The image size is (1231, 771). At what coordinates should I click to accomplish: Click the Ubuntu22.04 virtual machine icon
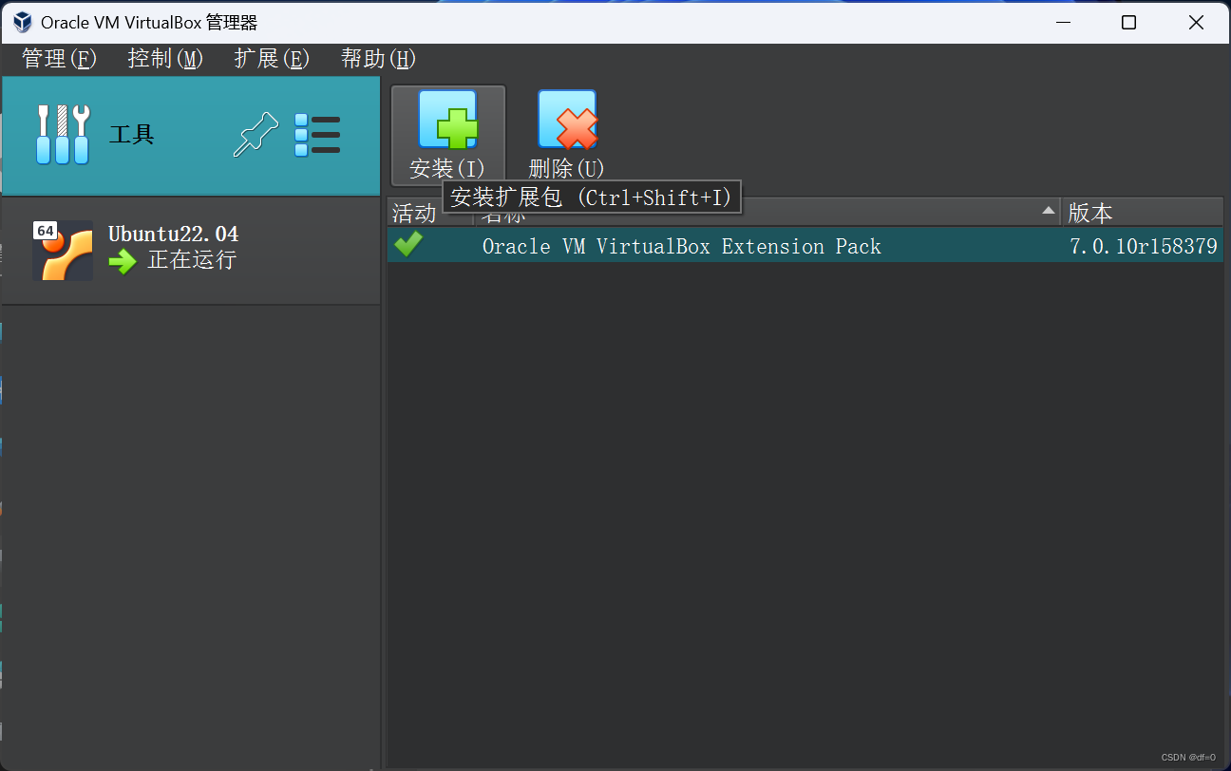(62, 250)
